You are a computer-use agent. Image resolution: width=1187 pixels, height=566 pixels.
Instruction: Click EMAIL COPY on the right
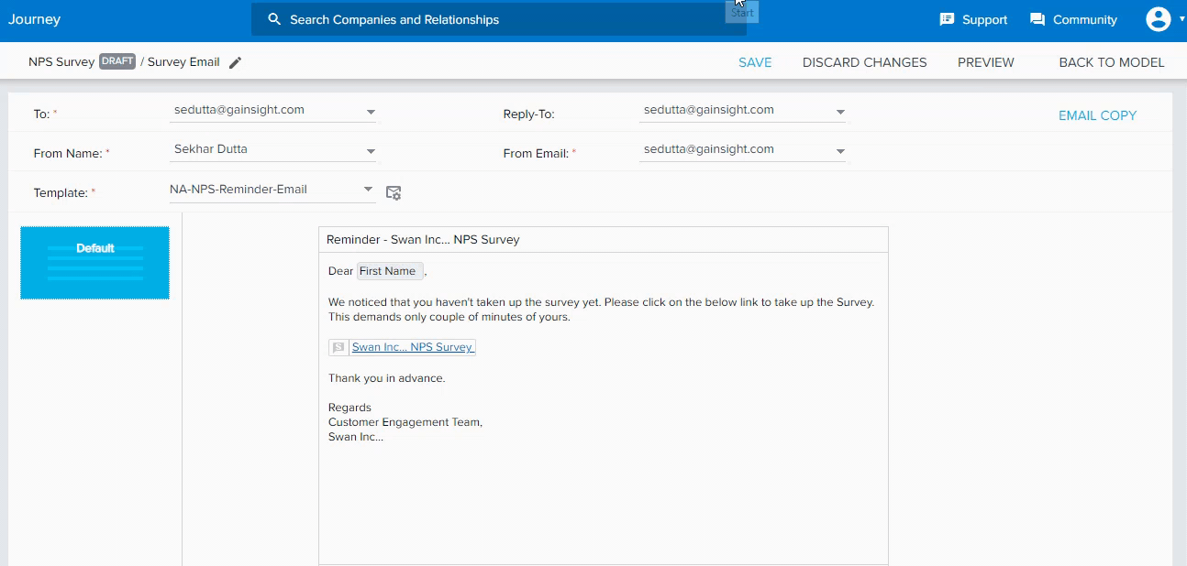click(1097, 115)
